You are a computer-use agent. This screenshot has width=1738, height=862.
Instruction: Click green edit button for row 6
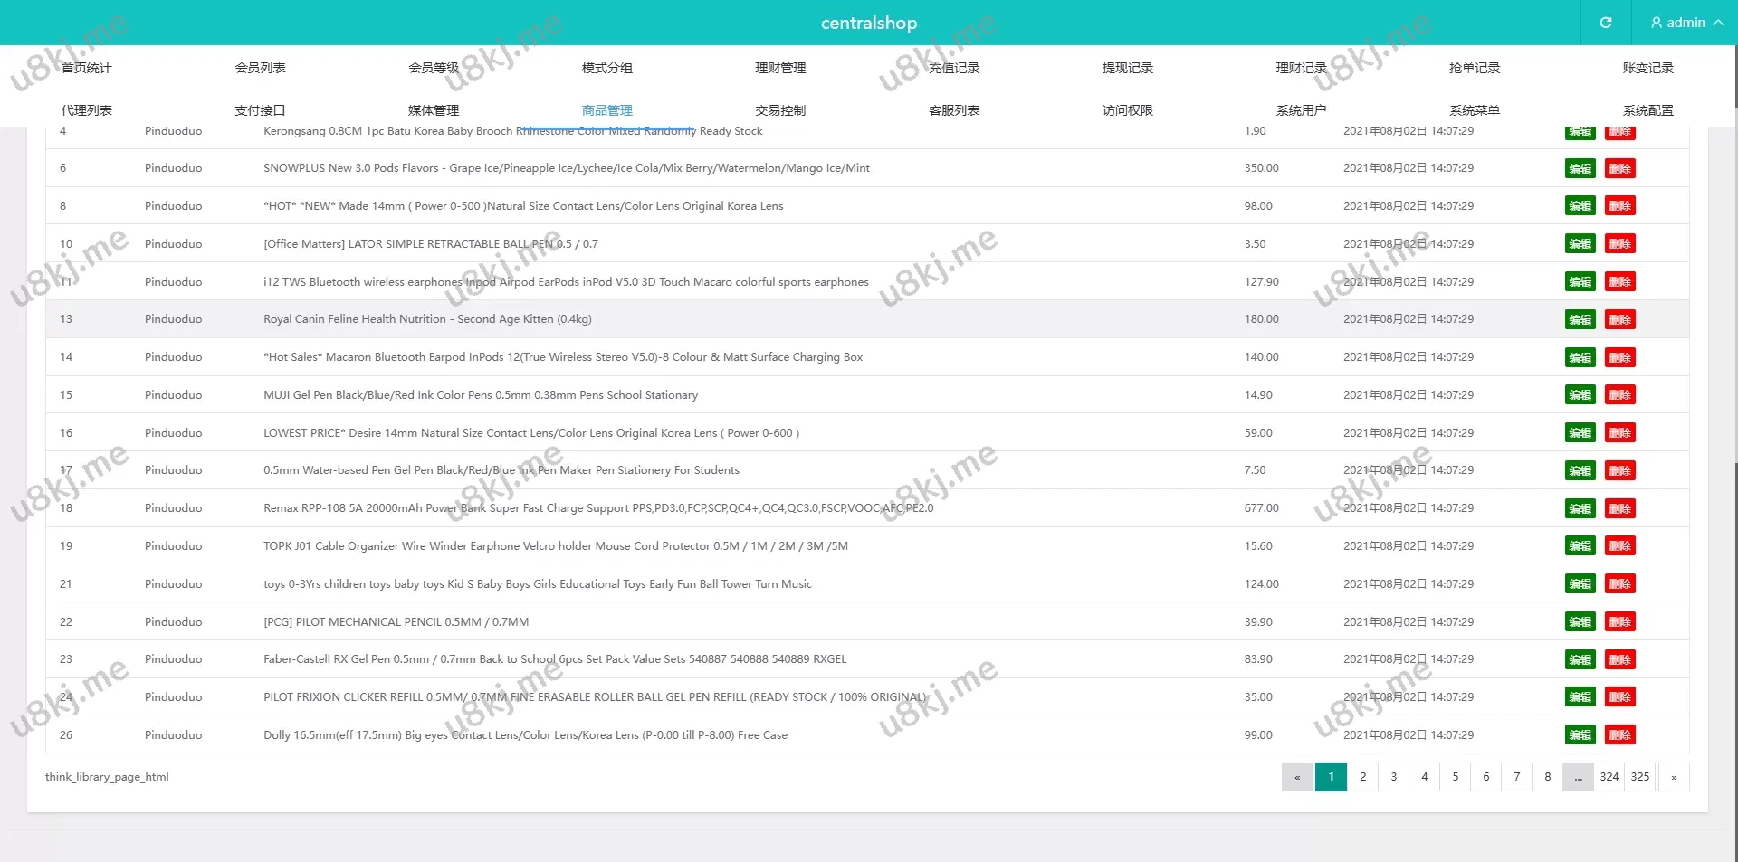click(x=1580, y=169)
